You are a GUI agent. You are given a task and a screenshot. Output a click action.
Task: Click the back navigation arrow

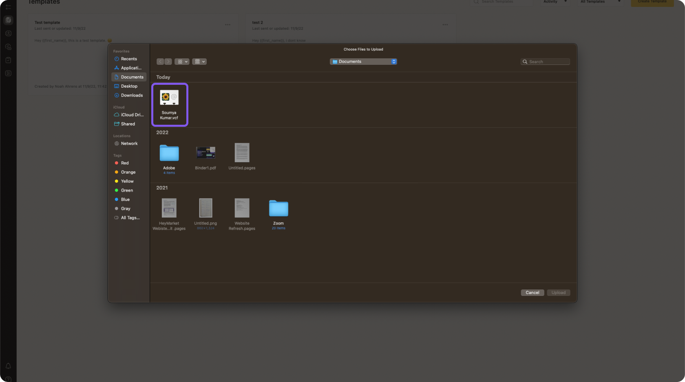(160, 62)
